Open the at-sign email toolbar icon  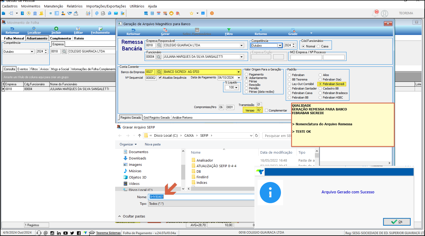pos(97,13)
